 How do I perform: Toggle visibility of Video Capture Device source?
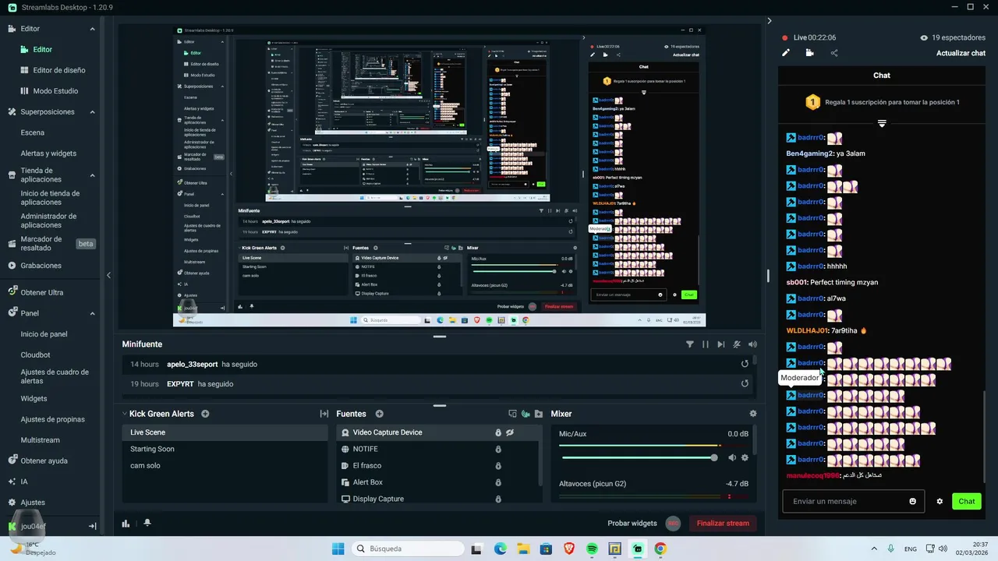click(510, 432)
